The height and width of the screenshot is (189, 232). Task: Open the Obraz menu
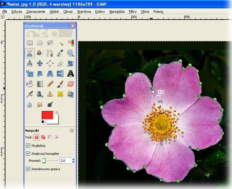coord(68,11)
